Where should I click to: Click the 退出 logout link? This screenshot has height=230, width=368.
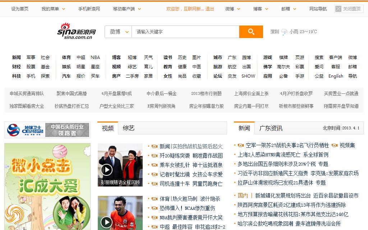click(x=210, y=9)
